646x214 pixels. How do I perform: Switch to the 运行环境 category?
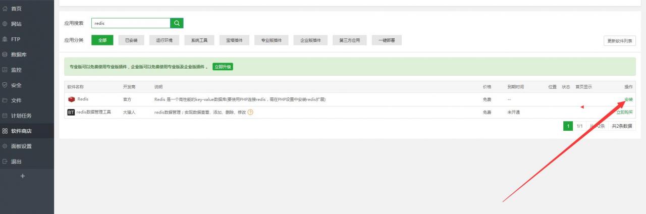click(x=164, y=40)
